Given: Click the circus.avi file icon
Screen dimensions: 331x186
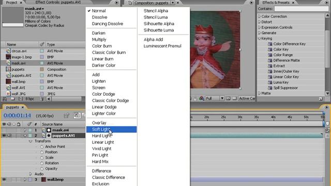Looking at the screenshot, I should [8, 51].
